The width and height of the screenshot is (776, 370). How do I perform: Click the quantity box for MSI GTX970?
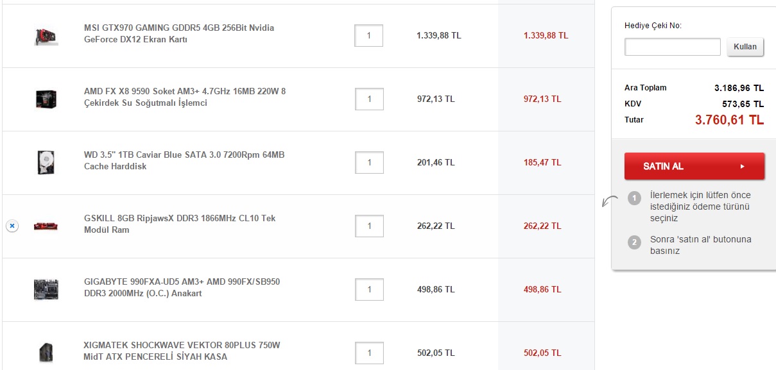368,36
